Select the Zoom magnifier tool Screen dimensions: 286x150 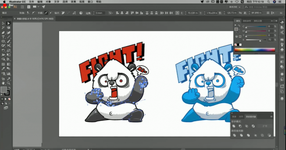coord(9,83)
